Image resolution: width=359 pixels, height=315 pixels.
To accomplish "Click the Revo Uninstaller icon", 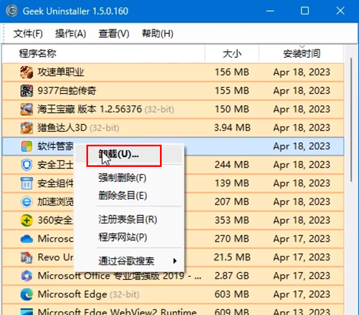I will click(27, 257).
